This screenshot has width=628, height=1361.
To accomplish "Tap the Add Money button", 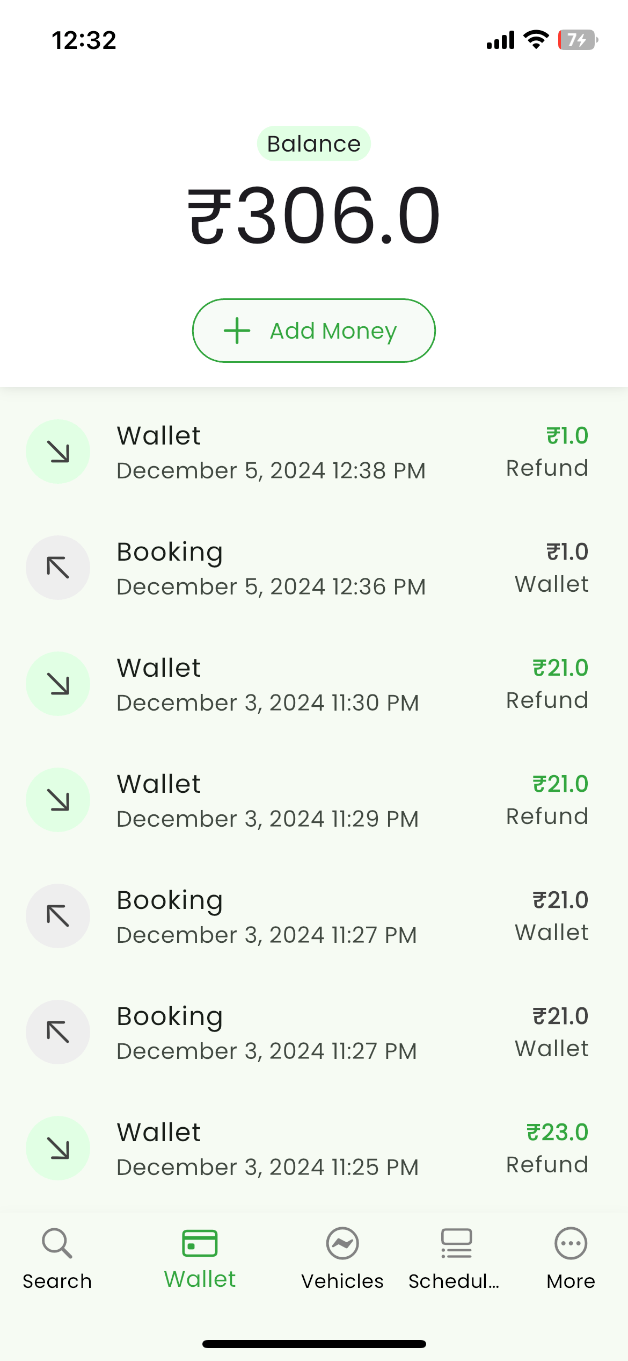I will point(313,331).
